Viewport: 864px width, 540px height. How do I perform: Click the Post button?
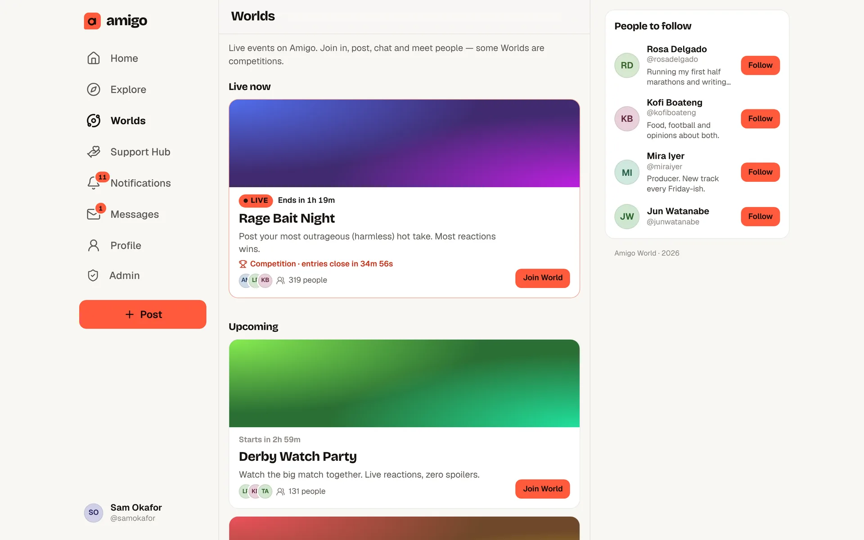(x=143, y=314)
